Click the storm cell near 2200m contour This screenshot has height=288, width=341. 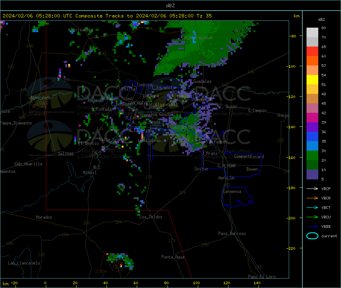(x=120, y=261)
